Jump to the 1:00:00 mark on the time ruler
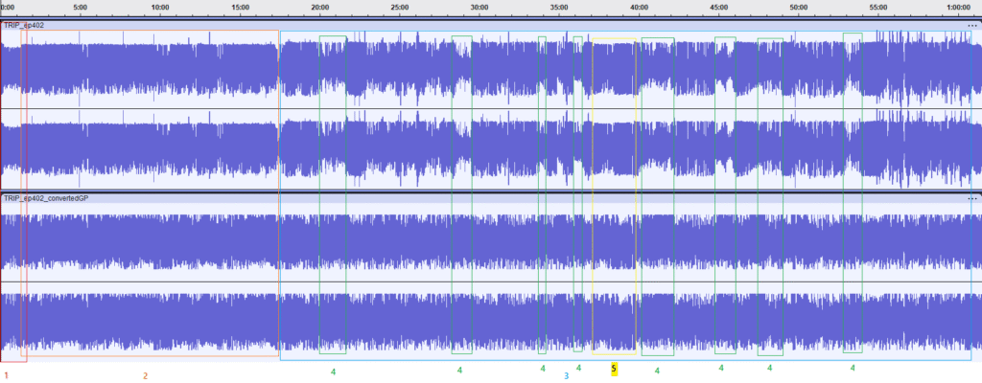This screenshot has width=982, height=383. coord(959,8)
